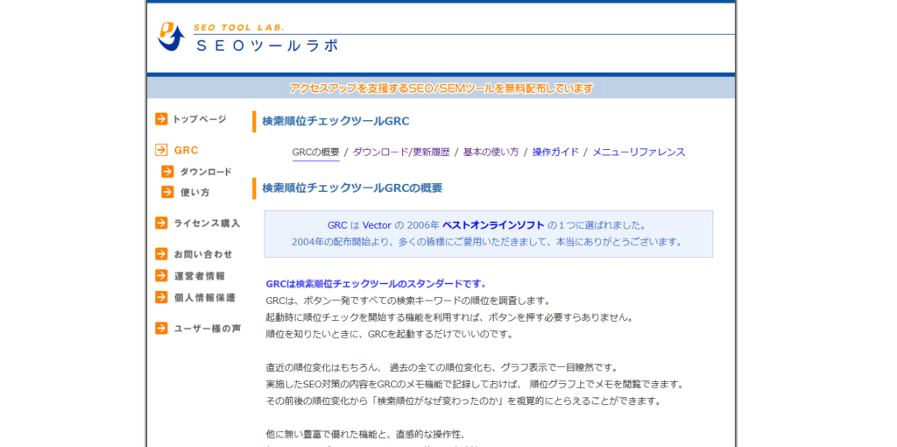The image size is (897, 447).
Task: Click the line beginning その前後の順位変化から
Action: click(463, 401)
